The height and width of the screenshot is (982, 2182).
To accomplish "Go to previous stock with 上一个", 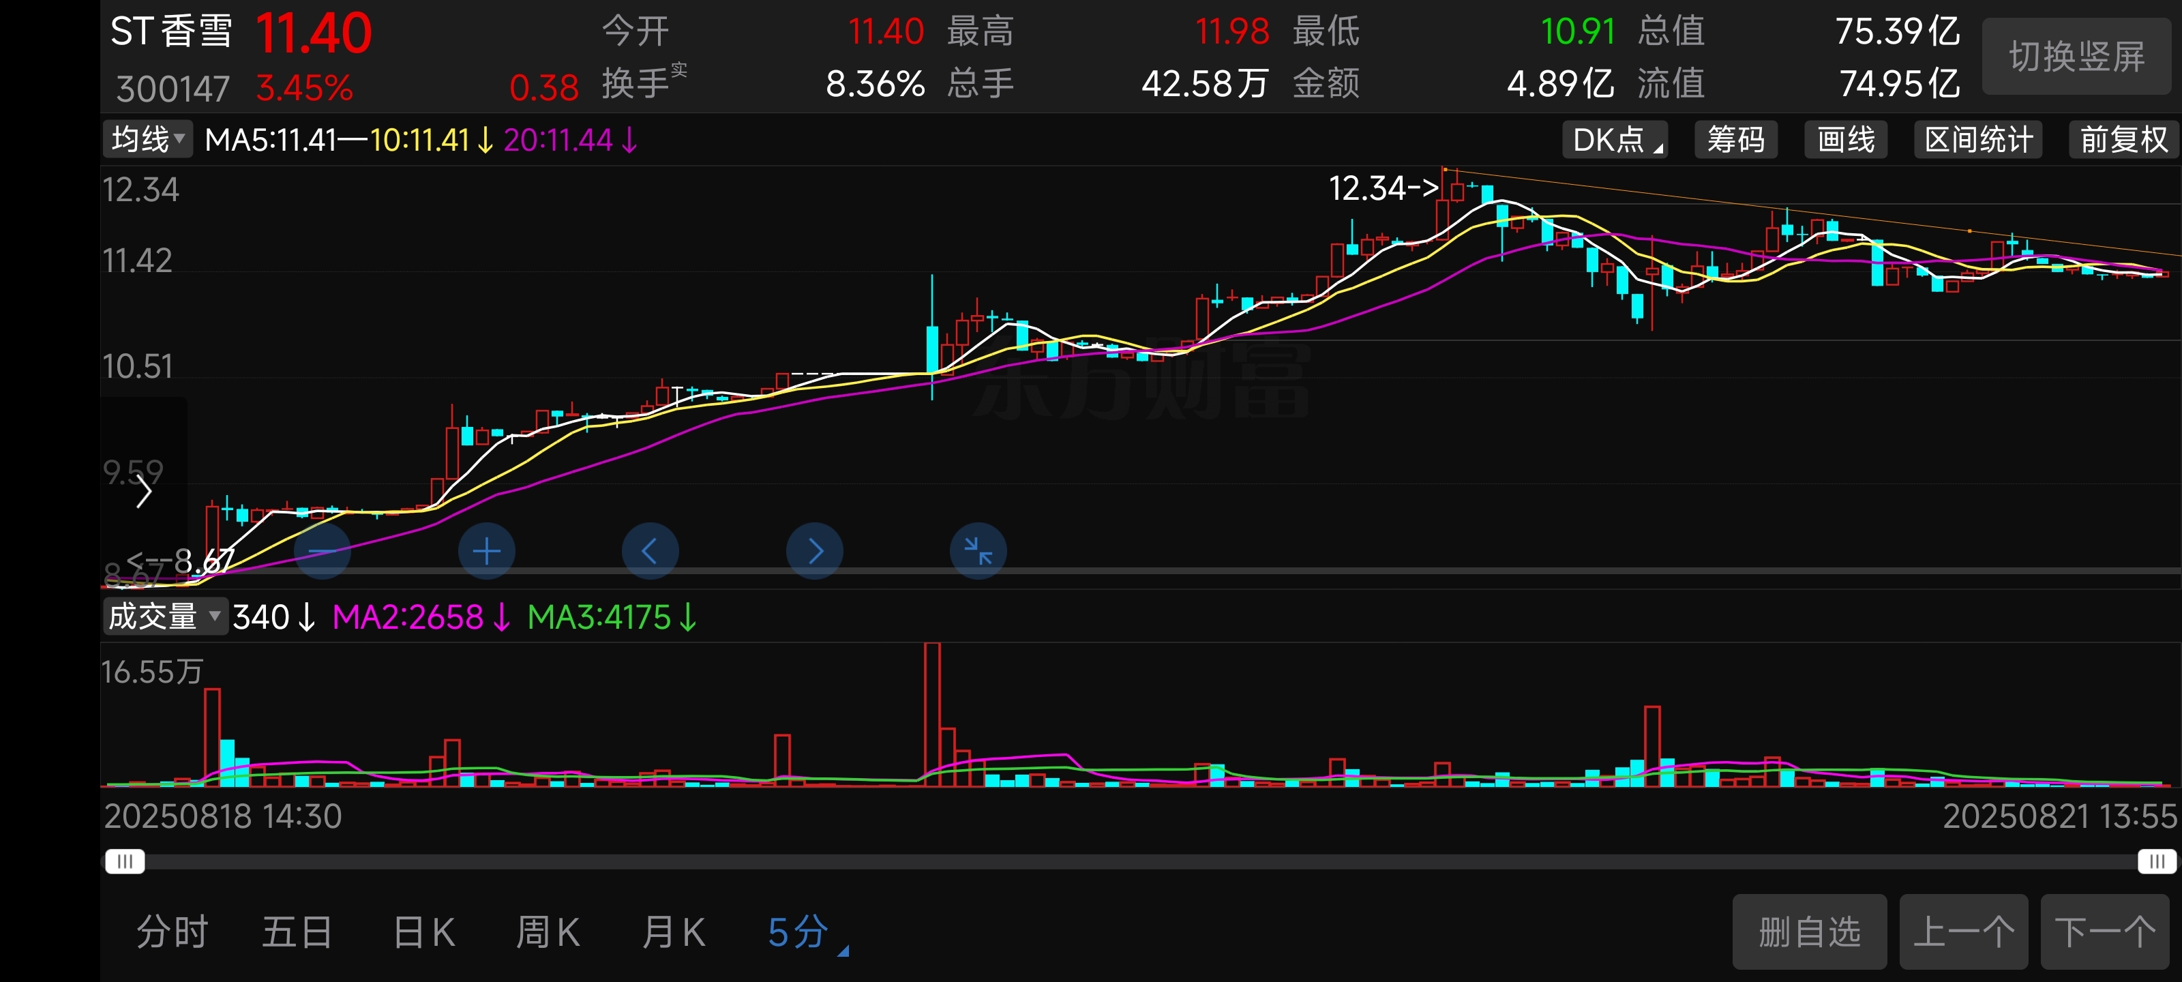I will 1964,932.
